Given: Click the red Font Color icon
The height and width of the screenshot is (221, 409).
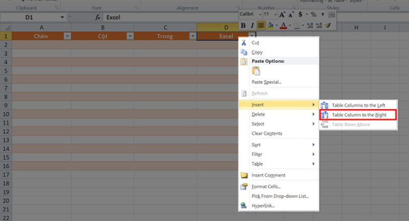Looking at the screenshot, I should coord(283,25).
